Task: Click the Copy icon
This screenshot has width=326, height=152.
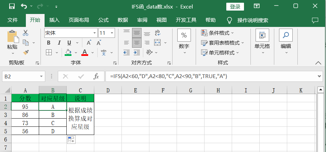Action: tap(26, 43)
